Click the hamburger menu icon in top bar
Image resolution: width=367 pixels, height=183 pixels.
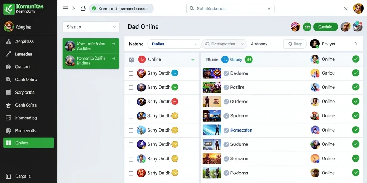(66, 9)
